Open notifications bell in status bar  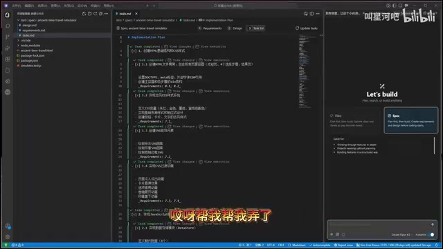pyautogui.click(x=437, y=245)
